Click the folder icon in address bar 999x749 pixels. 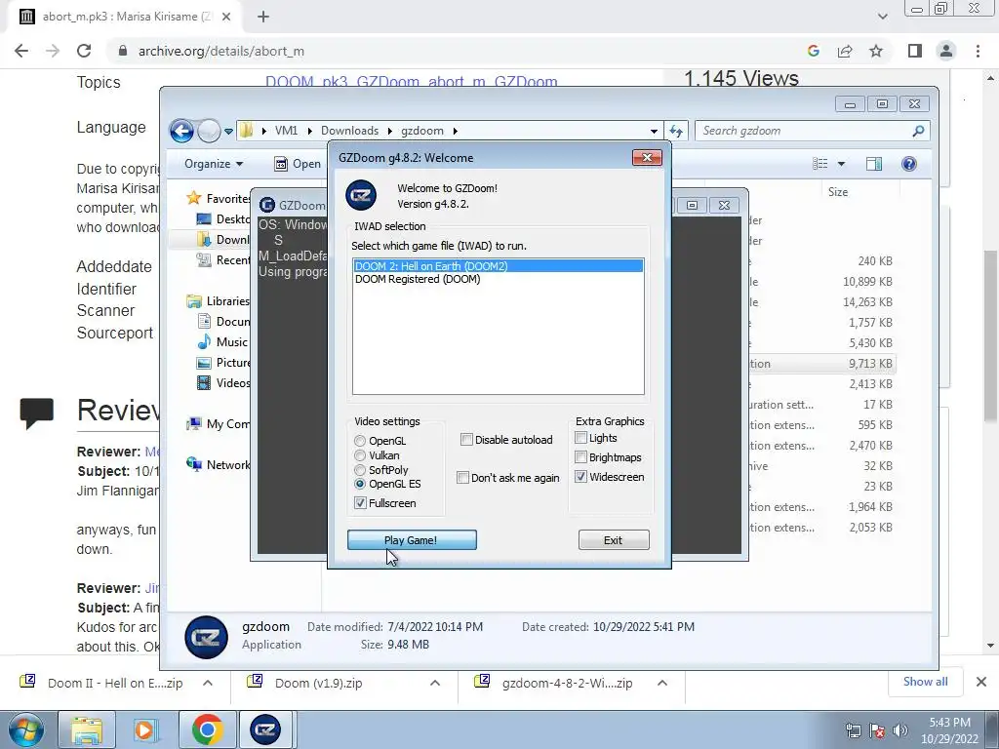pos(246,131)
